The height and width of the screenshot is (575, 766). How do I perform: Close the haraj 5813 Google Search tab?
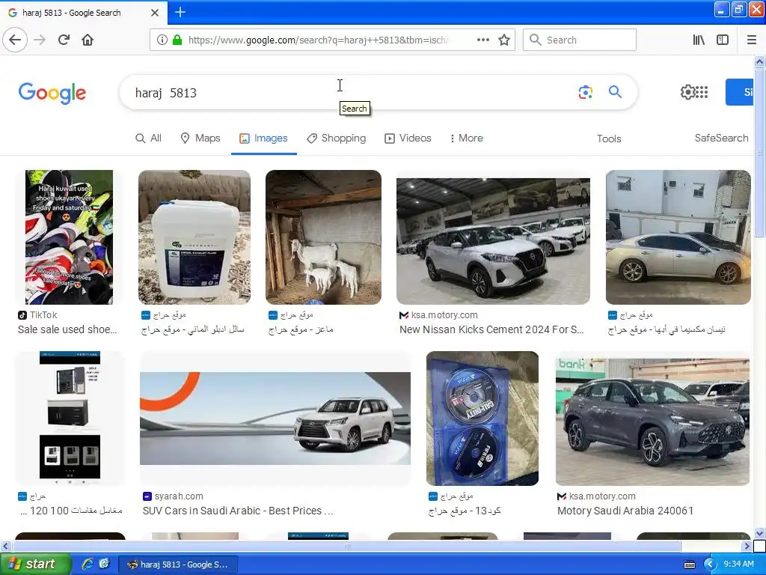[x=154, y=13]
